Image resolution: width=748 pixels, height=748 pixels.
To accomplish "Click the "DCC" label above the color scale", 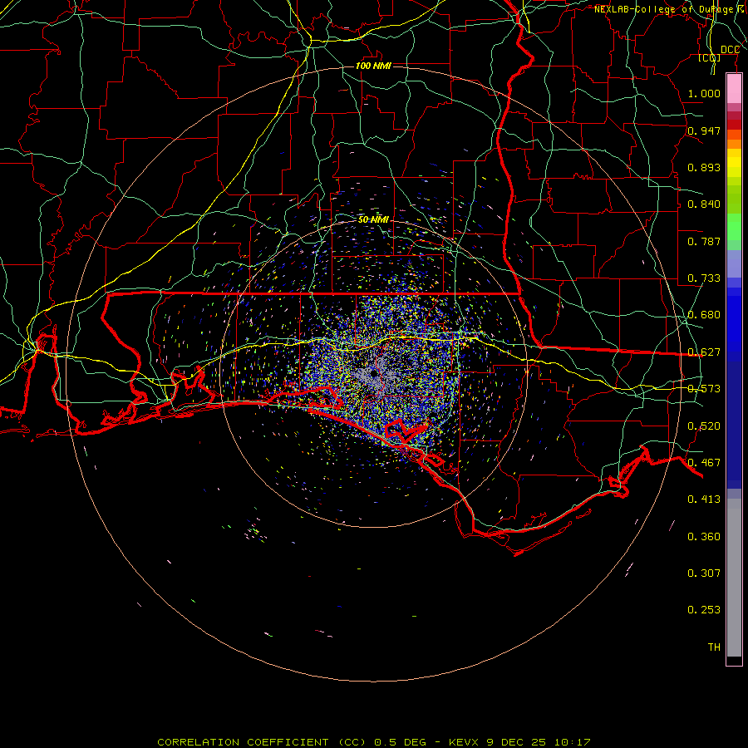I will [x=730, y=50].
